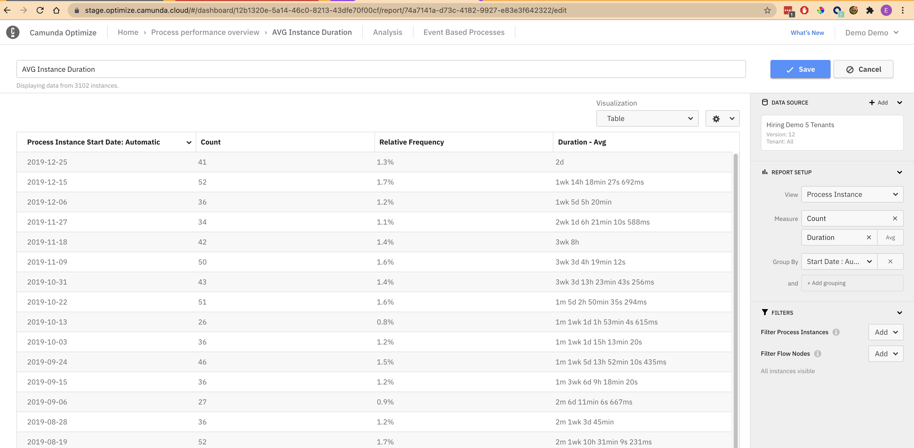Viewport: 914px width, 448px height.
Task: Click the Camunda Optimize logo icon
Action: tap(13, 32)
